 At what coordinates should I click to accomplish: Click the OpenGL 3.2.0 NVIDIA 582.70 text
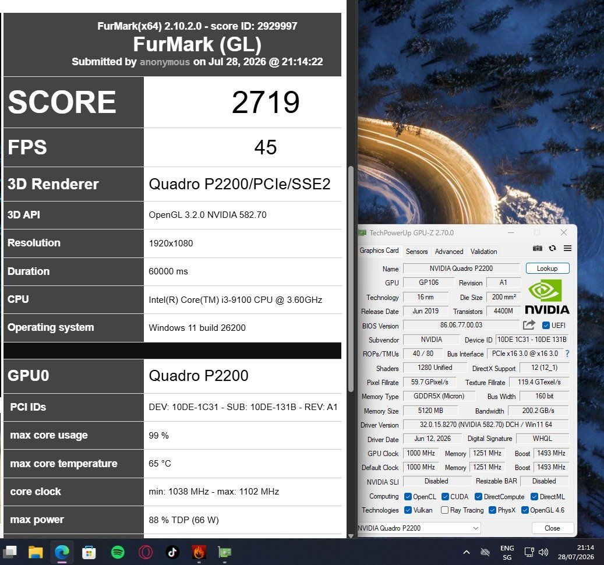(207, 215)
